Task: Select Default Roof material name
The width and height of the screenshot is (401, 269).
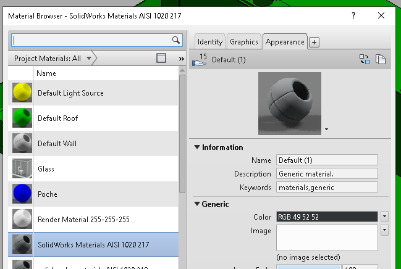Action: click(x=58, y=118)
